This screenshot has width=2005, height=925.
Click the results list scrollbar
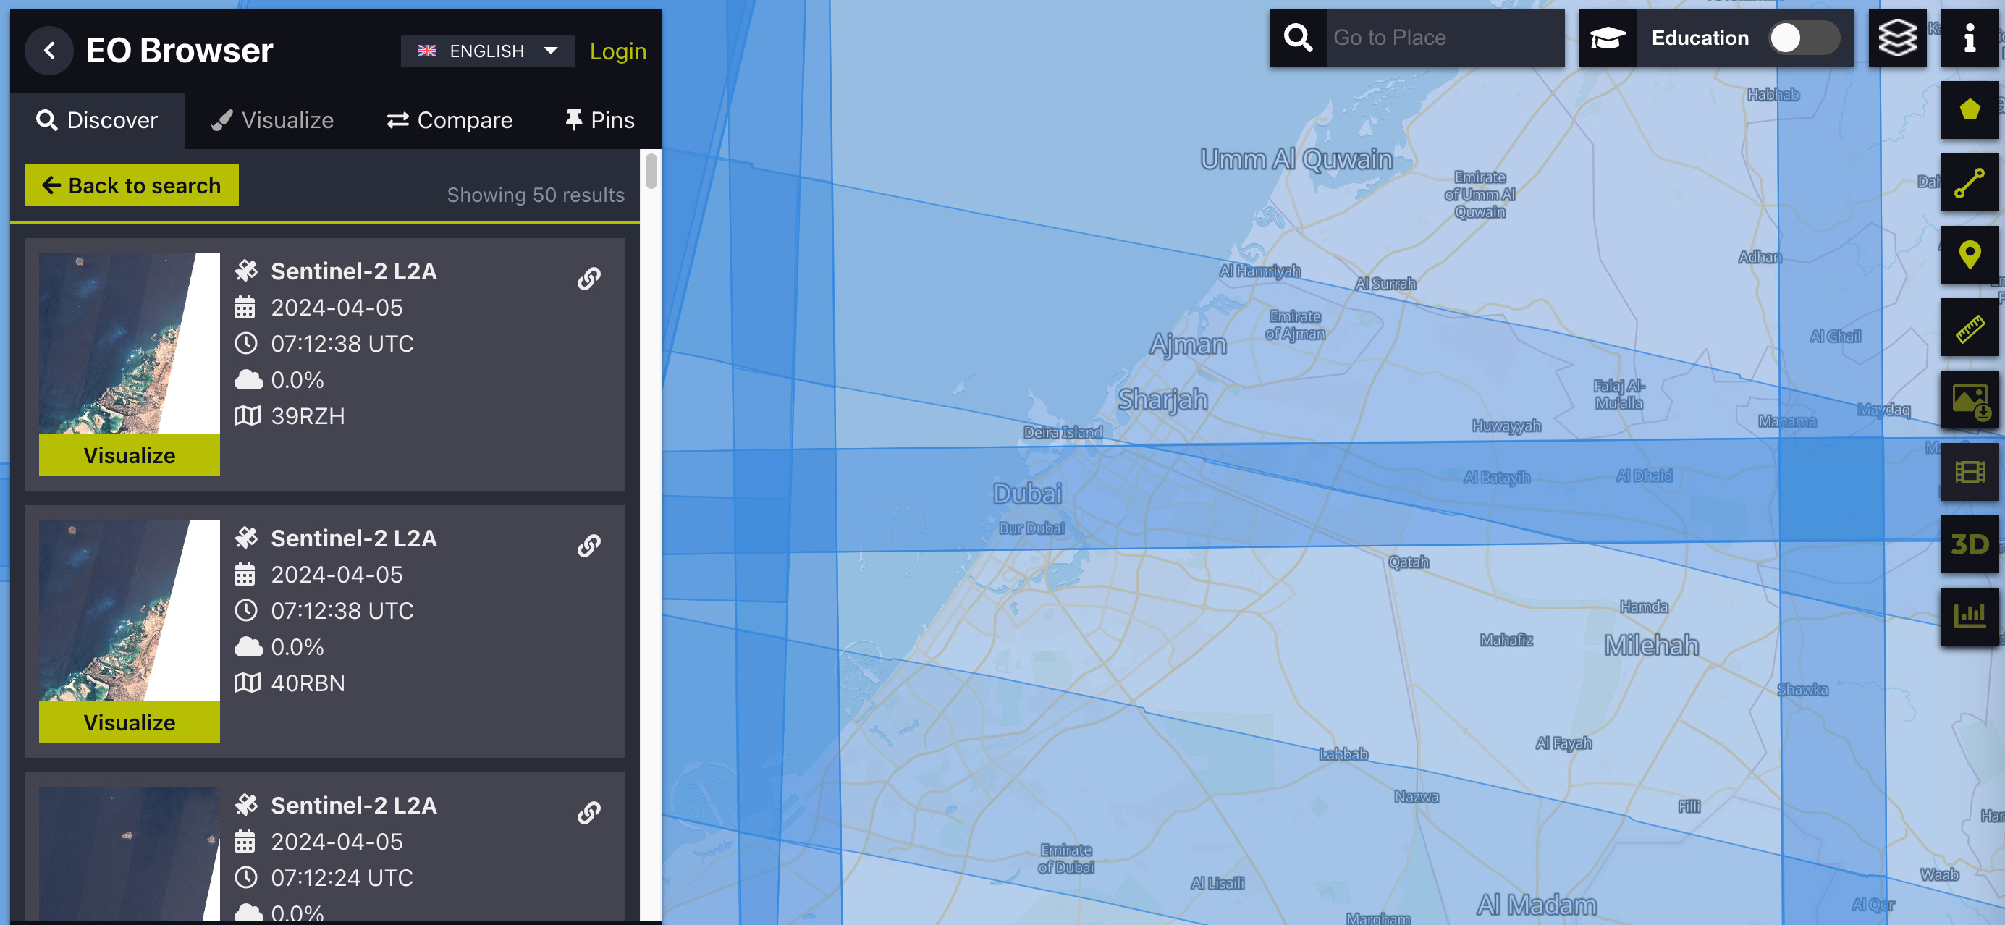(651, 172)
